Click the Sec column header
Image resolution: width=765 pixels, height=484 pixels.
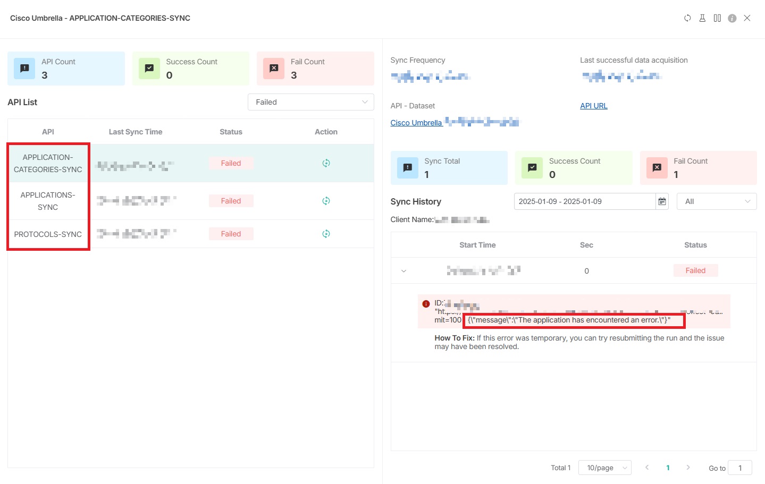[586, 245]
